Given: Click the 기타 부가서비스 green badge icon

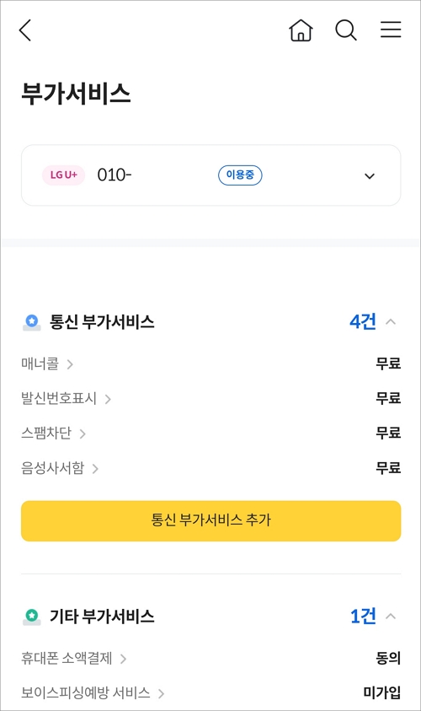Looking at the screenshot, I should [32, 617].
